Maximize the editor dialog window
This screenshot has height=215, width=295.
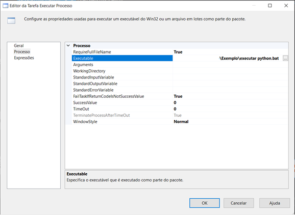click(270, 6)
